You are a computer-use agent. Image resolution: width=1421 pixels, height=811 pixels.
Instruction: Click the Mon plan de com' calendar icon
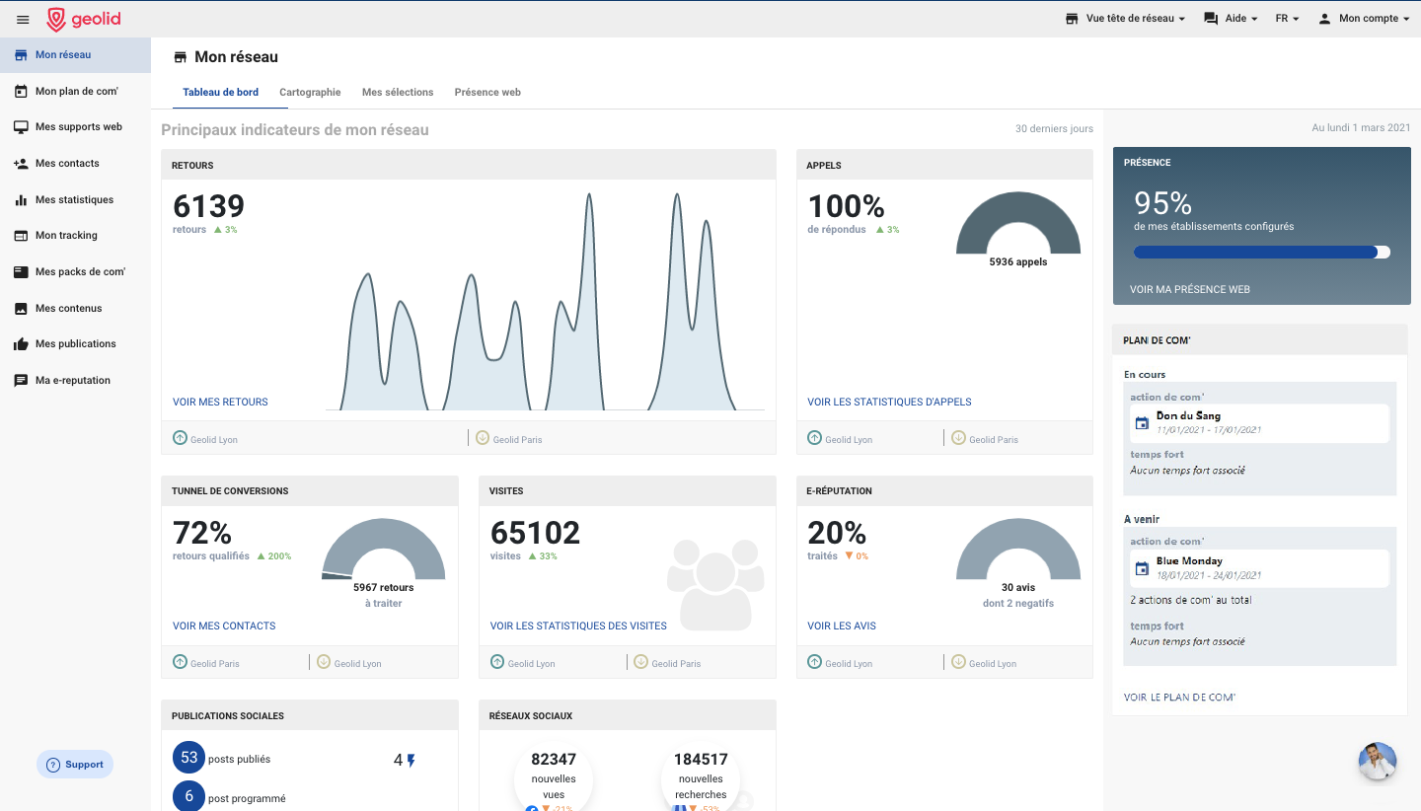click(21, 91)
